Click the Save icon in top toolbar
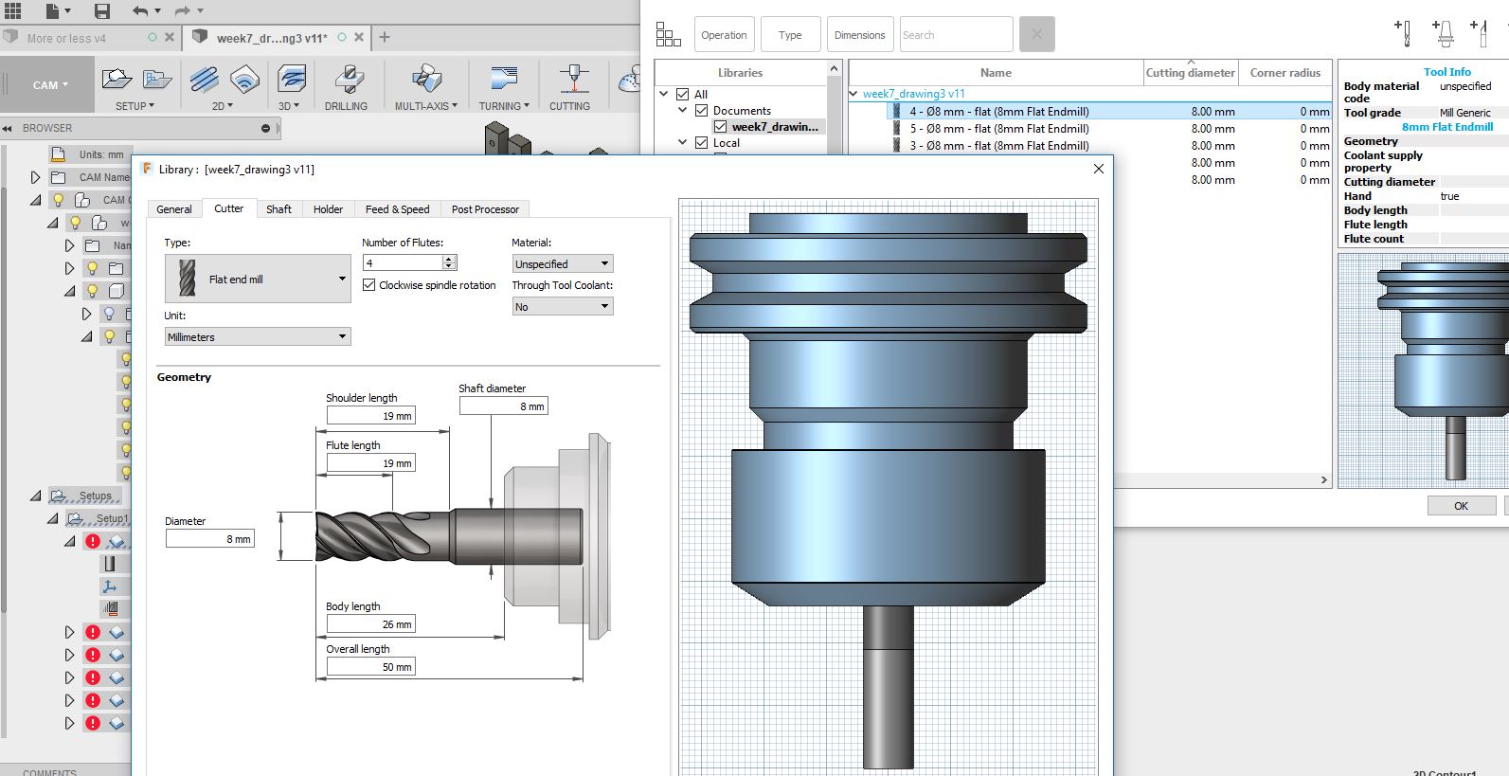Screen dimensions: 1509x776 (101, 11)
